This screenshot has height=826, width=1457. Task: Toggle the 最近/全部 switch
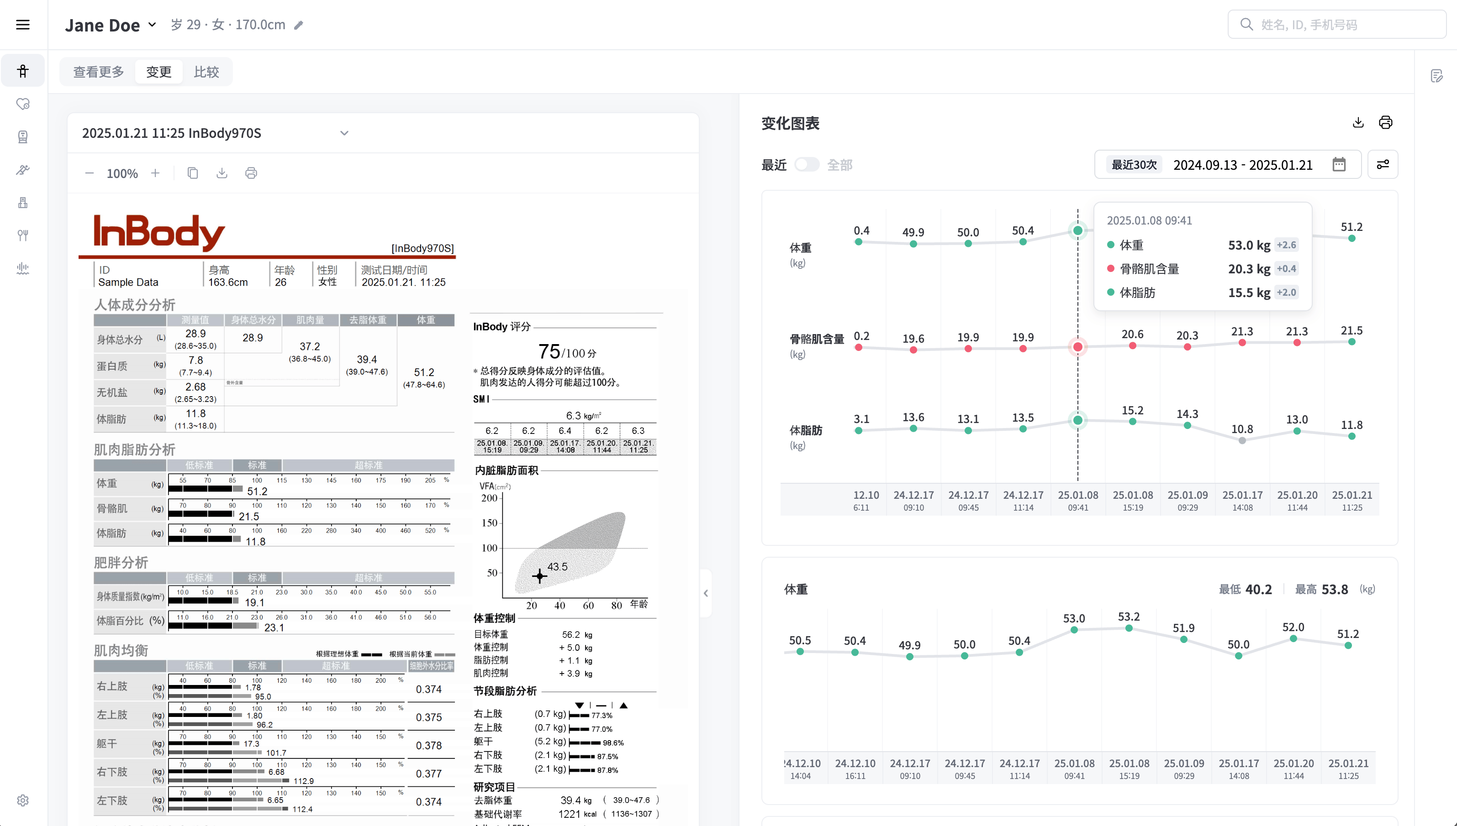806,165
